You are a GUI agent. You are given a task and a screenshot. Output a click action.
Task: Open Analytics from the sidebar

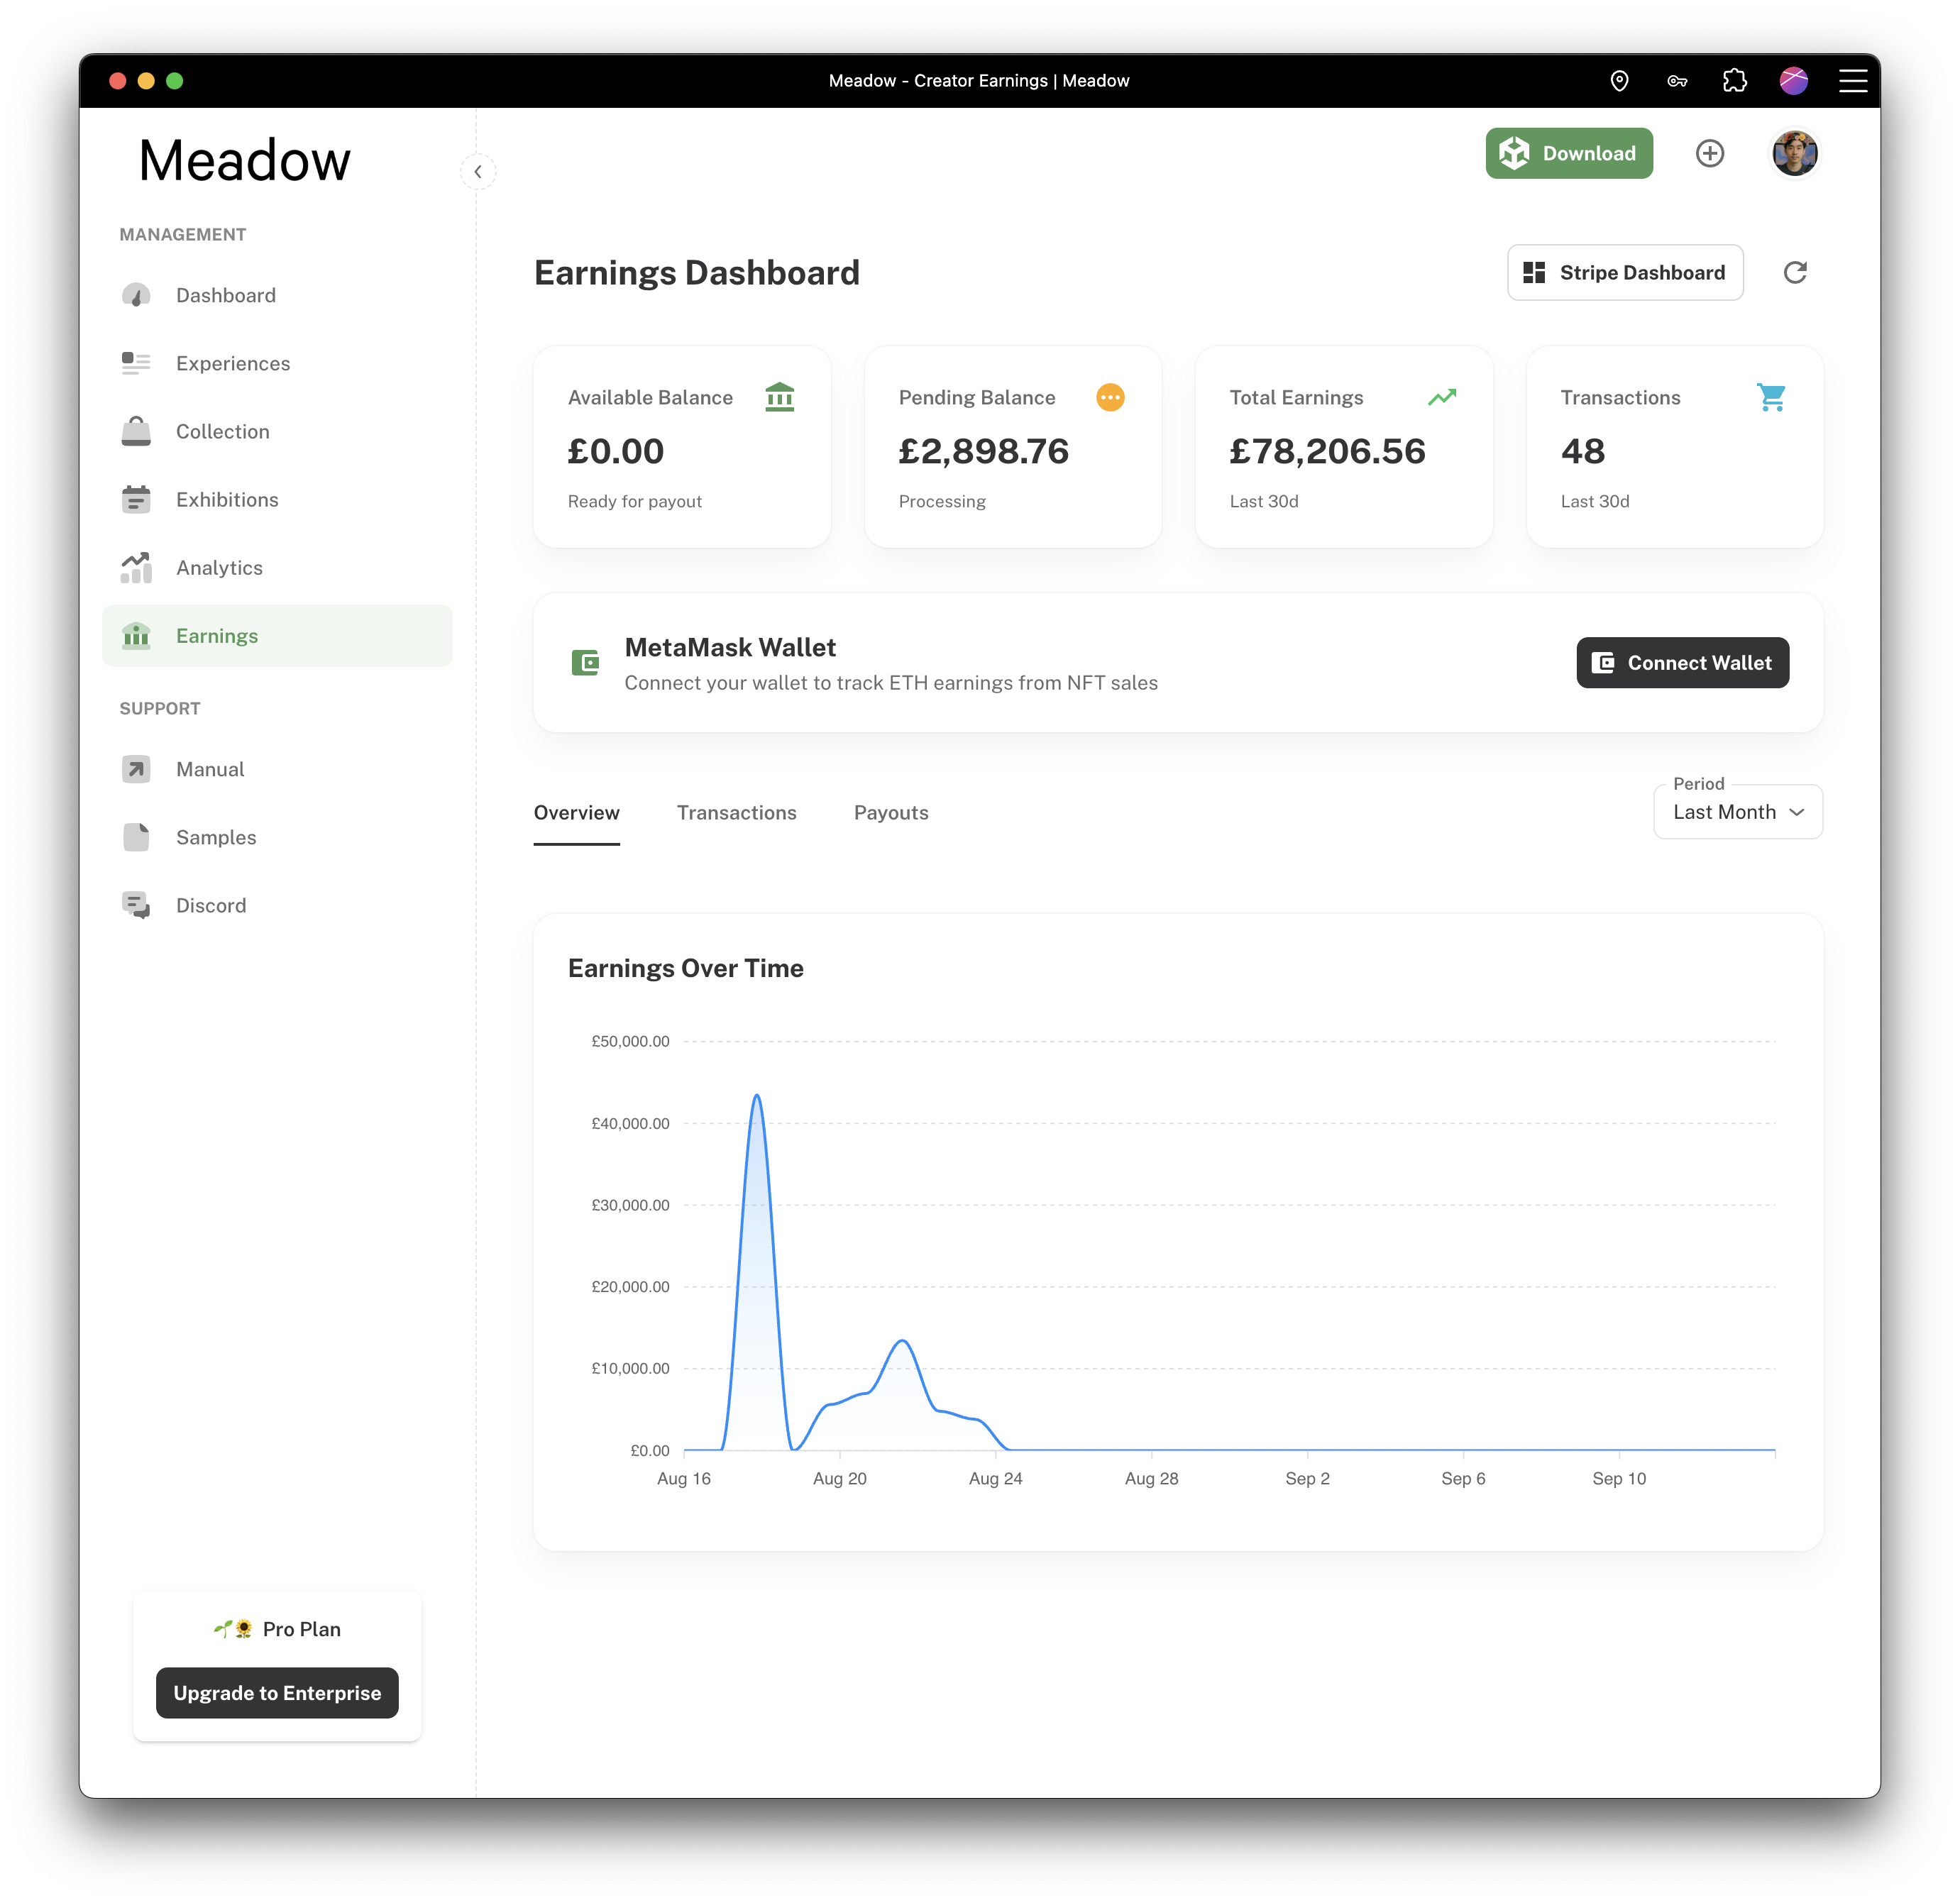pos(218,567)
